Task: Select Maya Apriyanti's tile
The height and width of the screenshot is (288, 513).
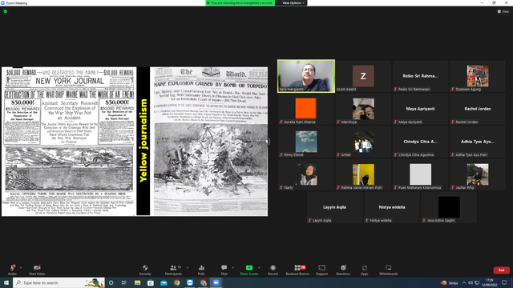Action: point(420,109)
